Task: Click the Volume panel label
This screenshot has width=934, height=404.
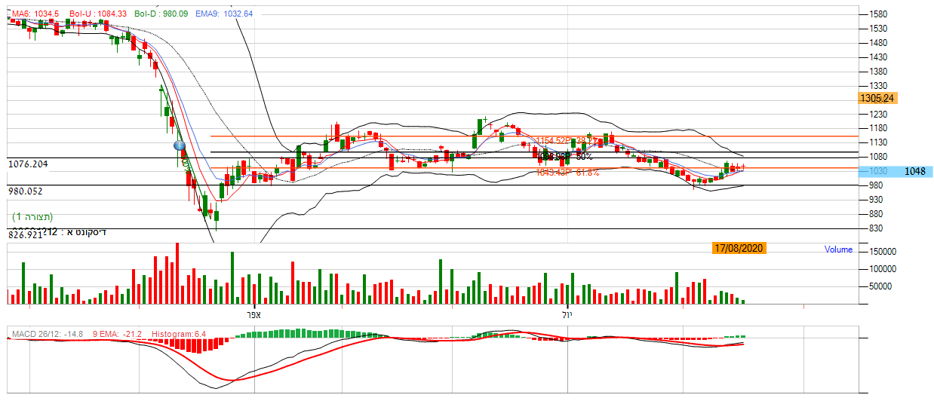Action: pyautogui.click(x=838, y=249)
